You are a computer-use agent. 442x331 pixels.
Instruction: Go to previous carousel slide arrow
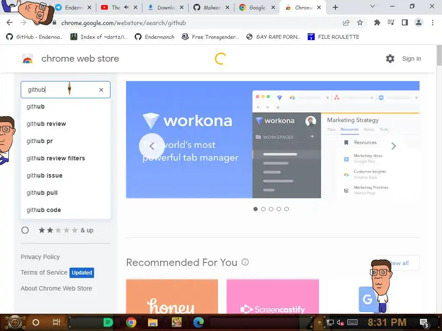coord(152,146)
